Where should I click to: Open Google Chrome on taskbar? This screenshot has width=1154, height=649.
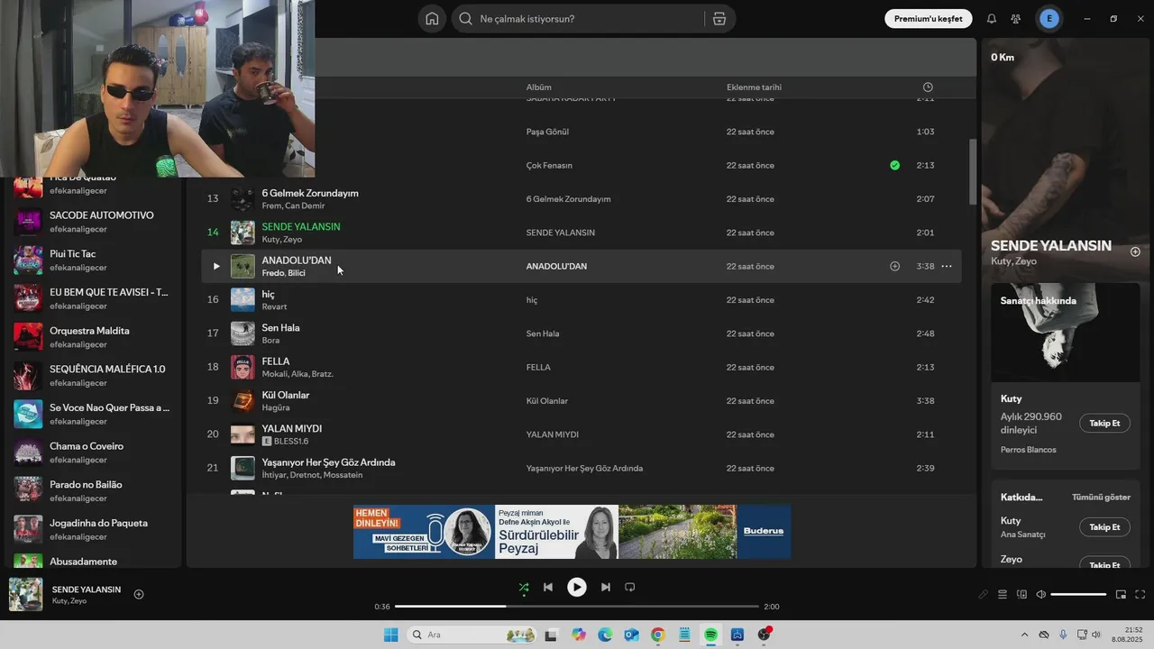pos(658,635)
